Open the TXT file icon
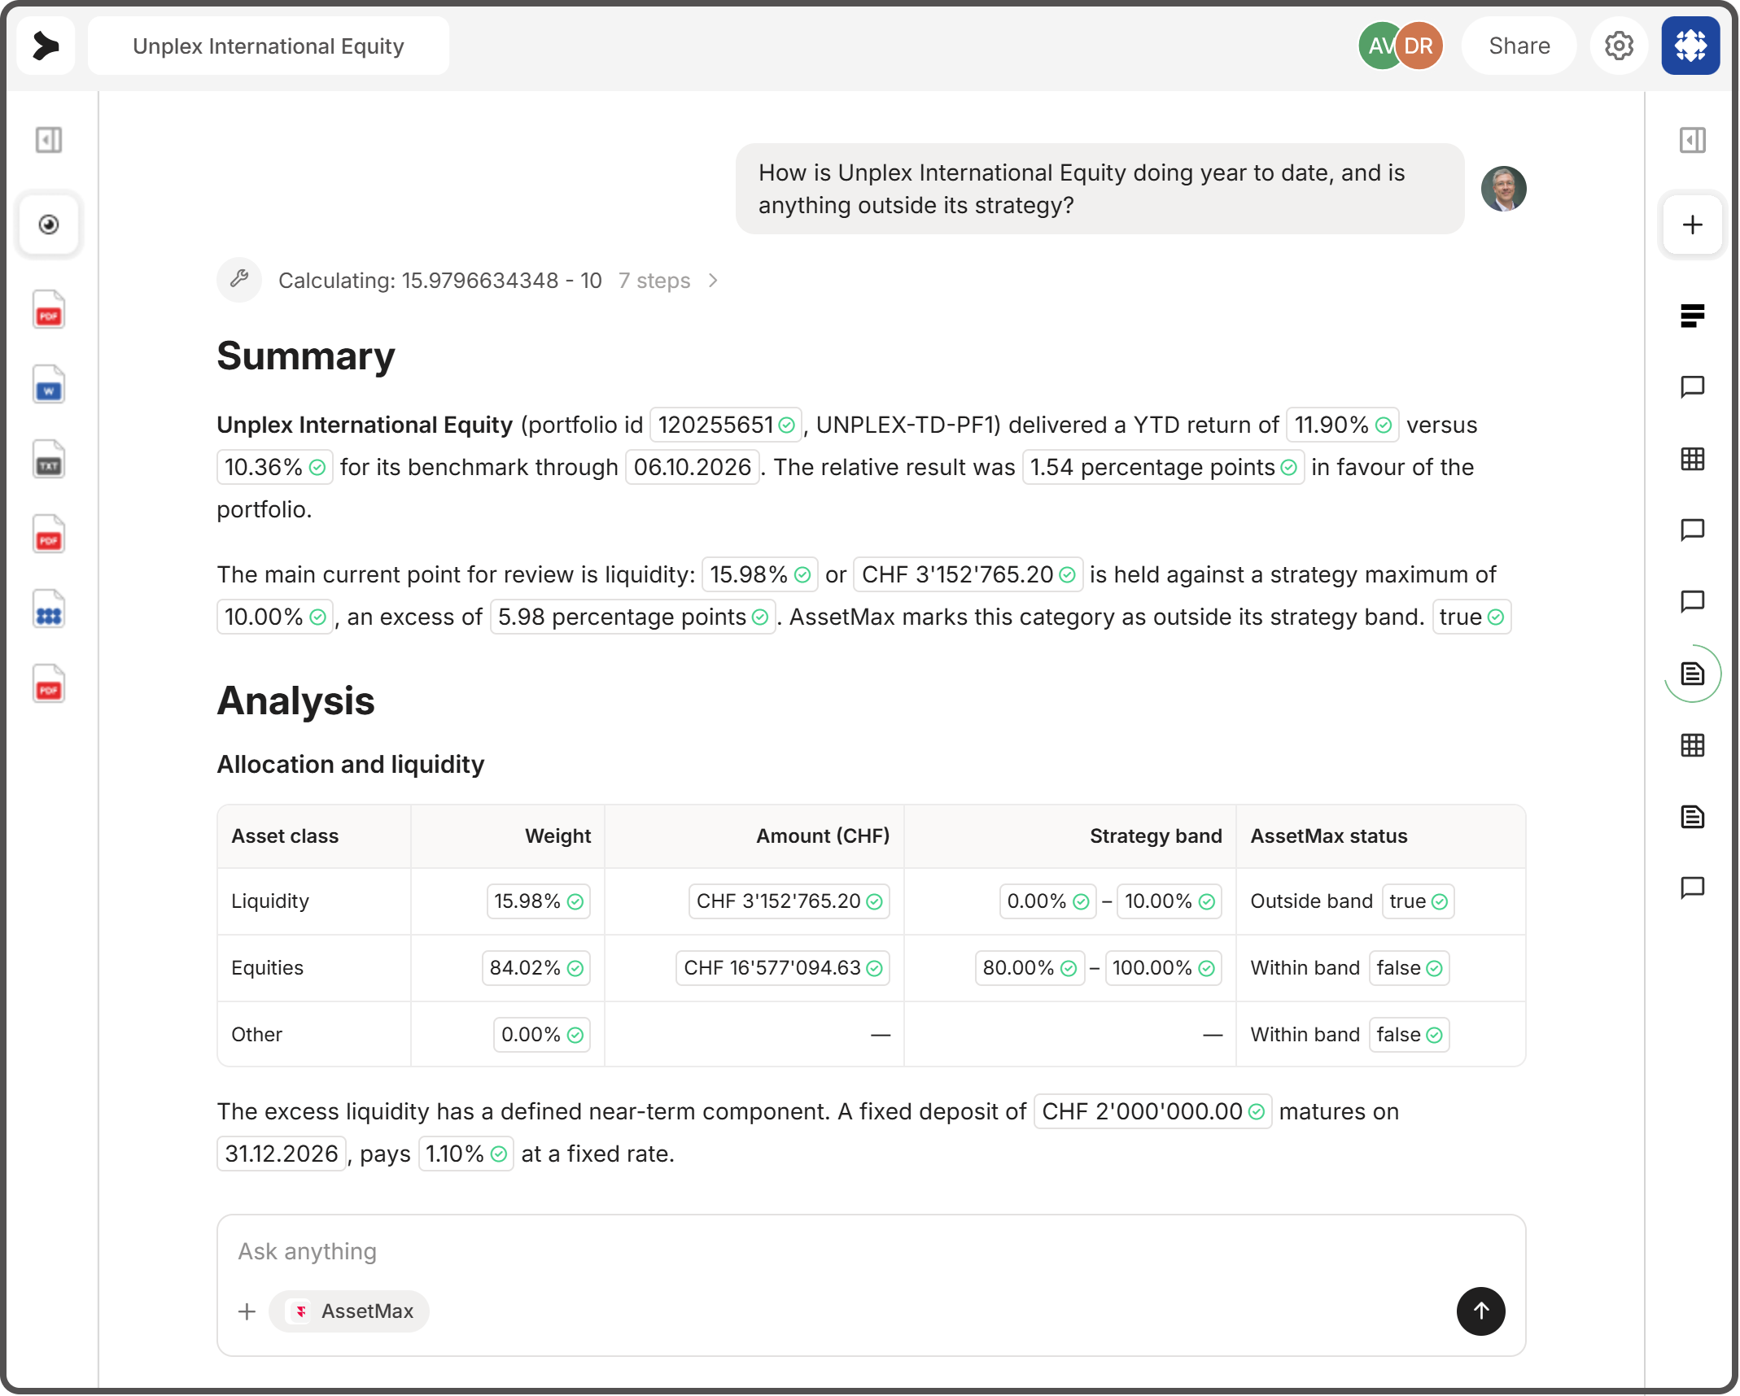 pos(49,460)
